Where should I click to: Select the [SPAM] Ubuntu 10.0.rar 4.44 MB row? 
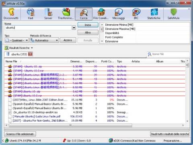point(95,71)
